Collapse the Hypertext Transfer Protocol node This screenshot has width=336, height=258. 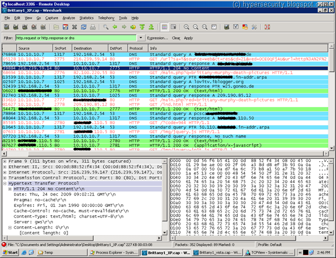pos(5,183)
